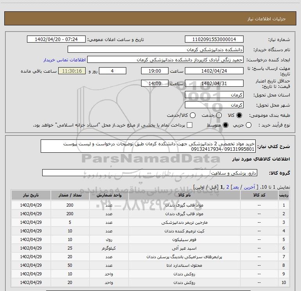Select row 9 item روکش دندان

click(184, 274)
